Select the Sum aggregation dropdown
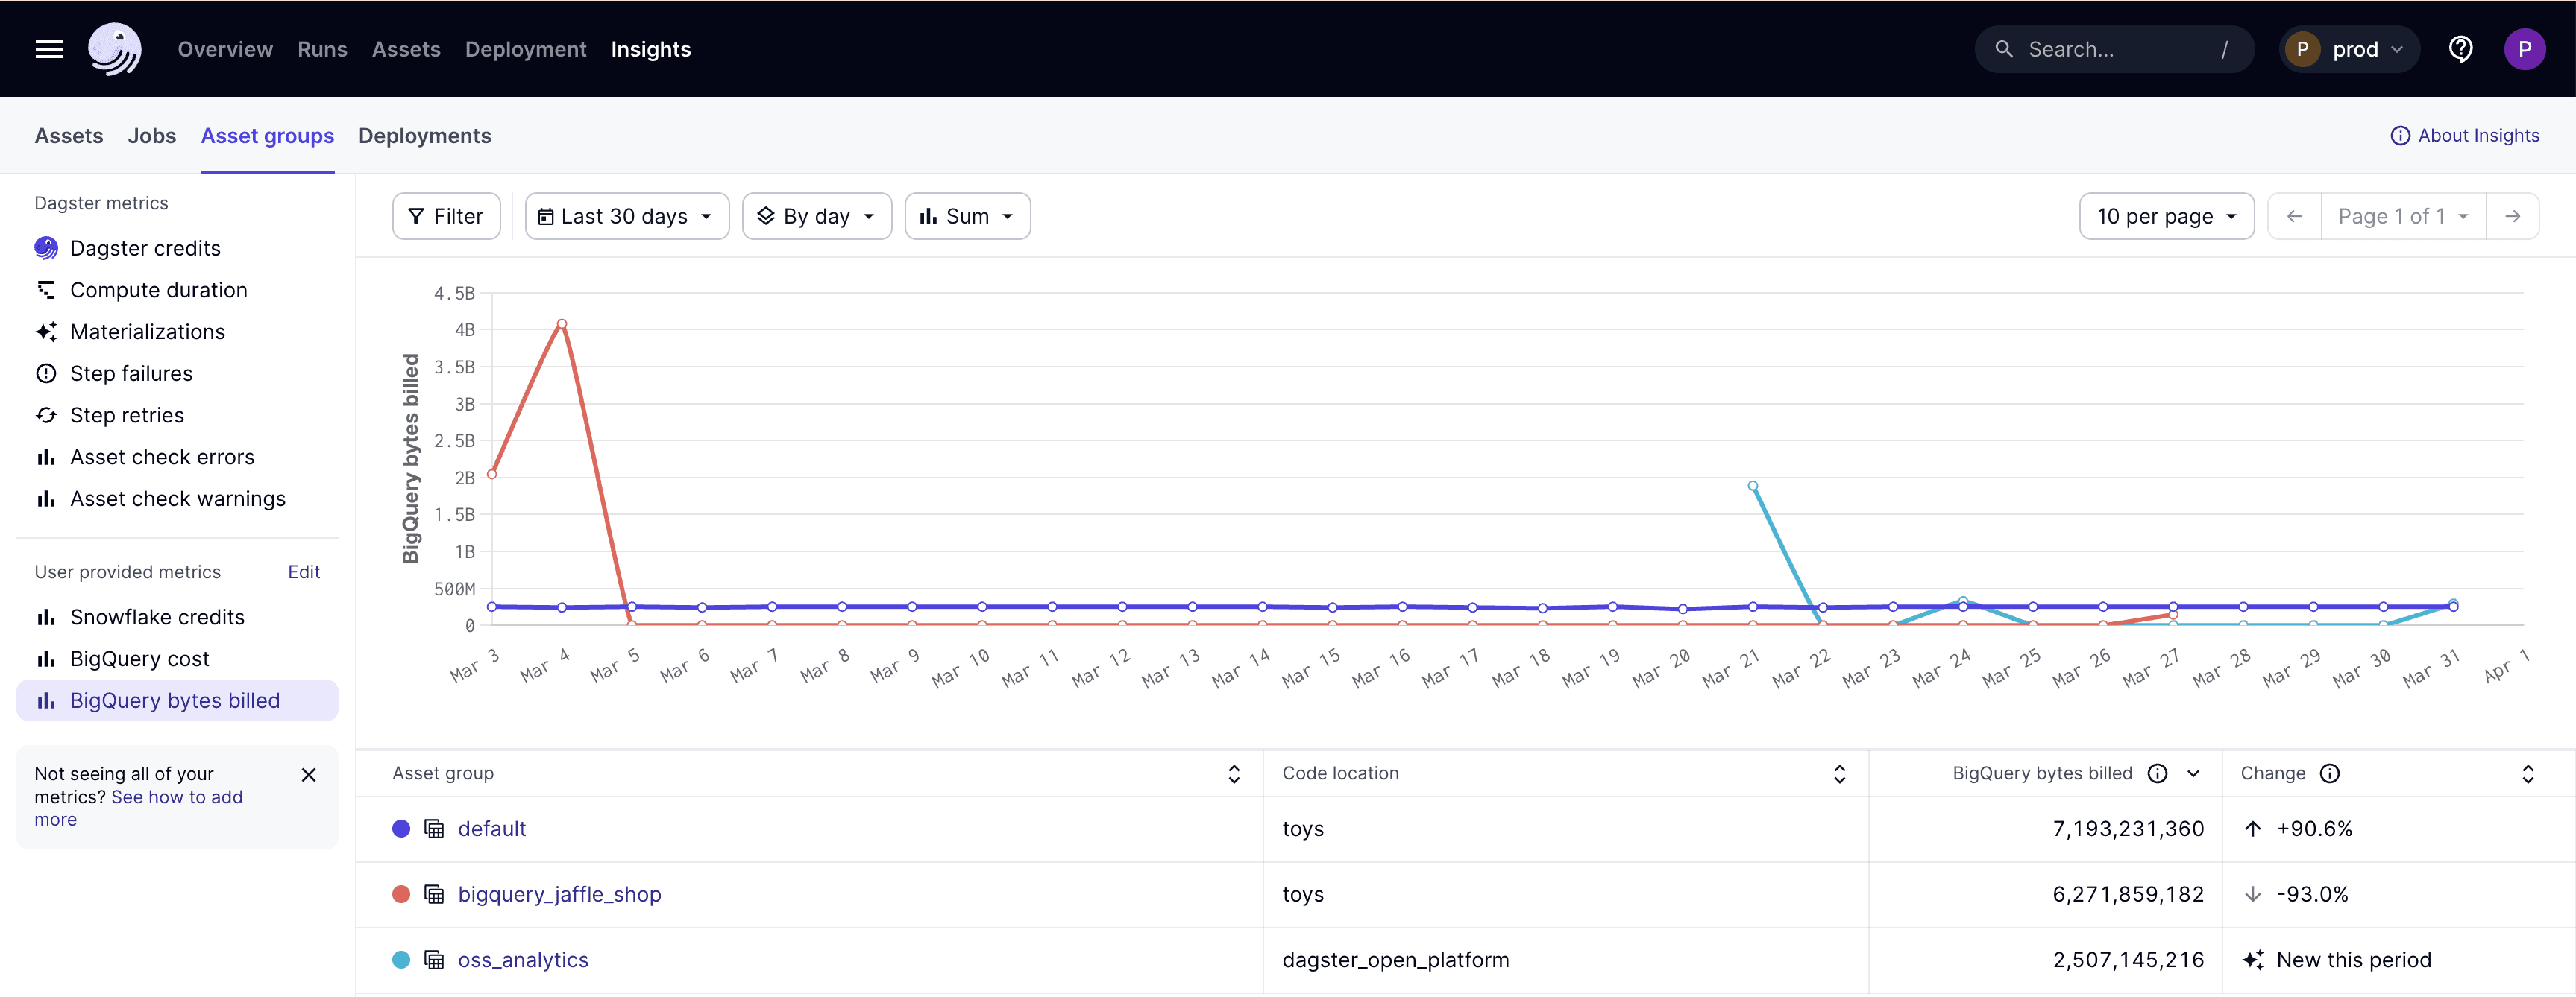This screenshot has width=2576, height=997. 967,215
